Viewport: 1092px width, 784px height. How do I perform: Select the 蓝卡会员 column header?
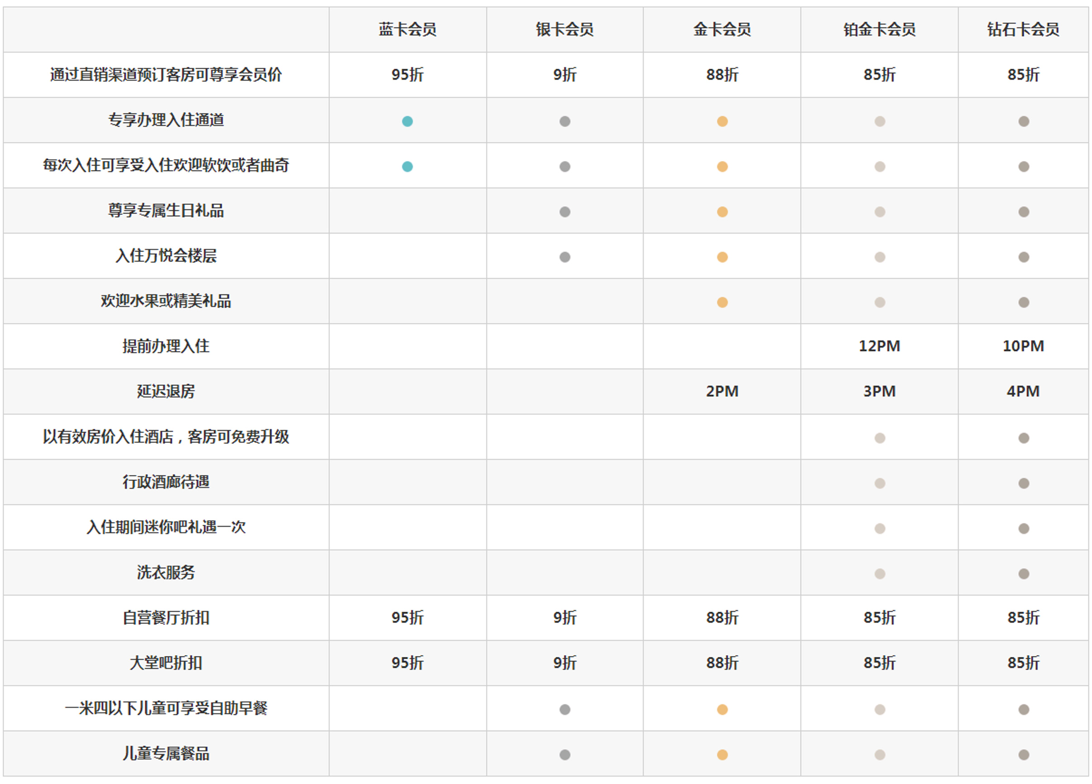(x=407, y=30)
